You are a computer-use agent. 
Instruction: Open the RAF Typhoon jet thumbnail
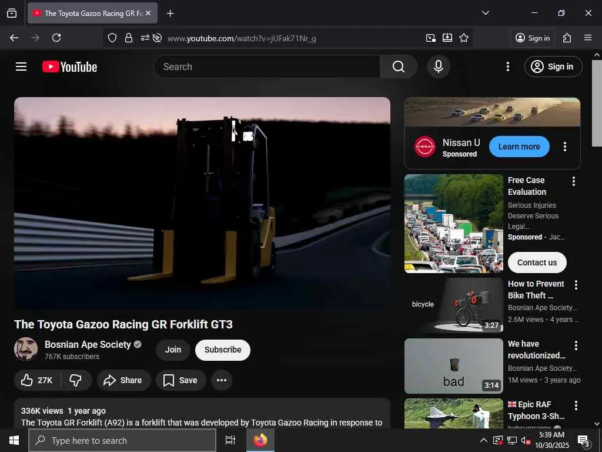[453, 414]
